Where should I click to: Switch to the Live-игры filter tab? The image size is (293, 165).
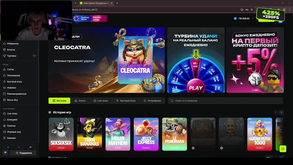[101, 101]
